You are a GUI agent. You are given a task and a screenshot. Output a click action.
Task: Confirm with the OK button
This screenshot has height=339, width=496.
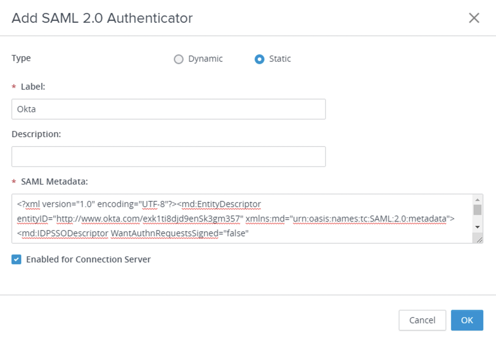point(467,320)
